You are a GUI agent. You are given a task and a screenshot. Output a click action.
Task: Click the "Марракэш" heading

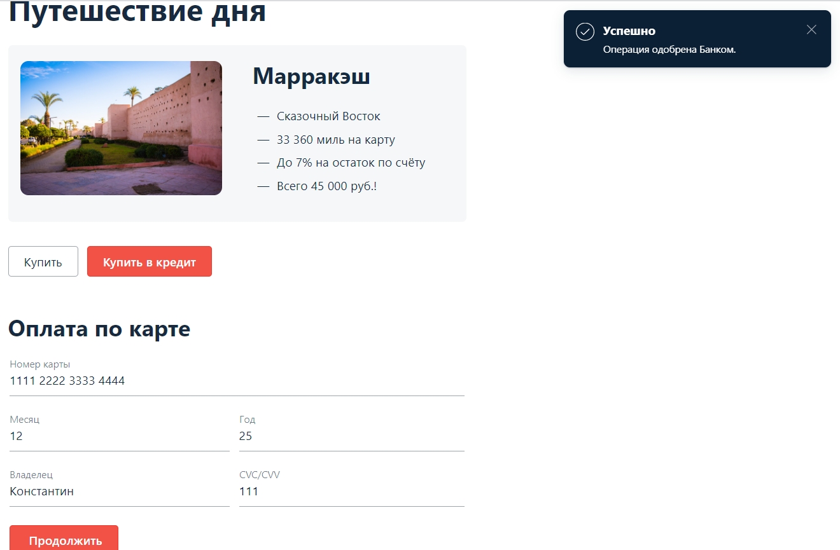coord(311,76)
